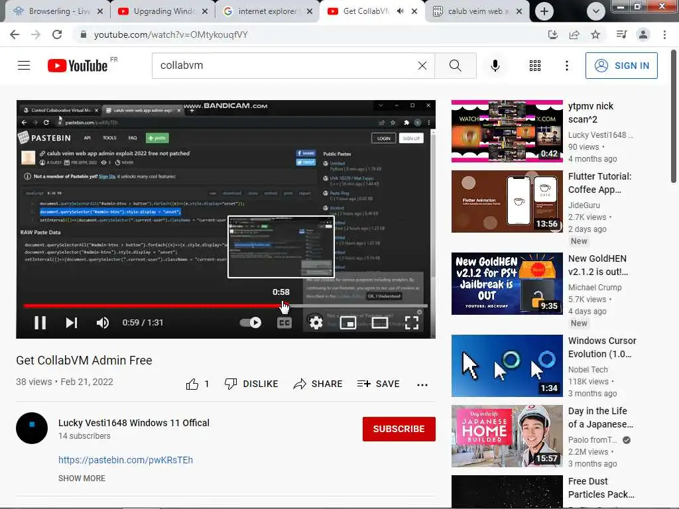Go forward with the browser forward arrow
This screenshot has width=679, height=509.
(36, 34)
